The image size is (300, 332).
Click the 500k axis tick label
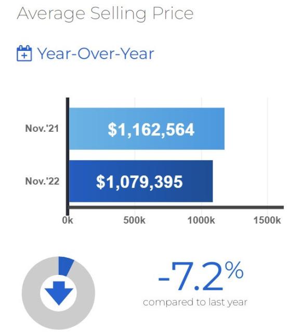[134, 220]
